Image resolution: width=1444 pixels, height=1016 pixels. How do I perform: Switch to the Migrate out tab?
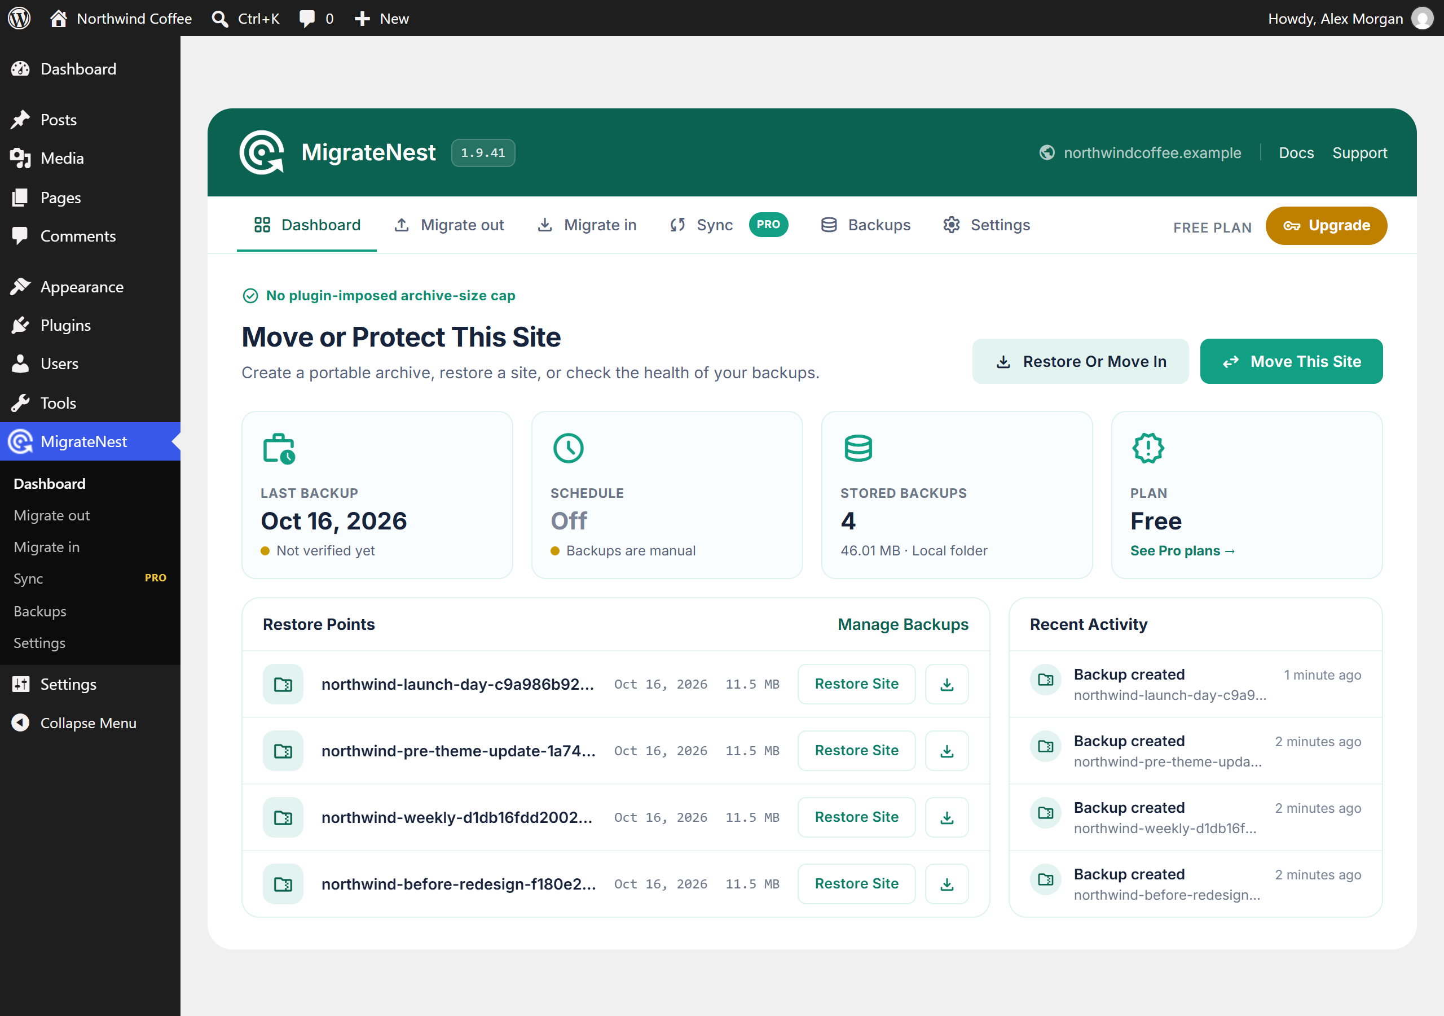tap(449, 225)
